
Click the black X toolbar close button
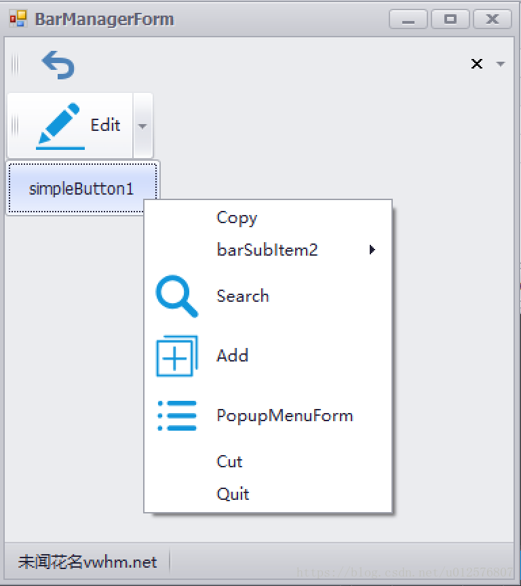click(x=476, y=64)
